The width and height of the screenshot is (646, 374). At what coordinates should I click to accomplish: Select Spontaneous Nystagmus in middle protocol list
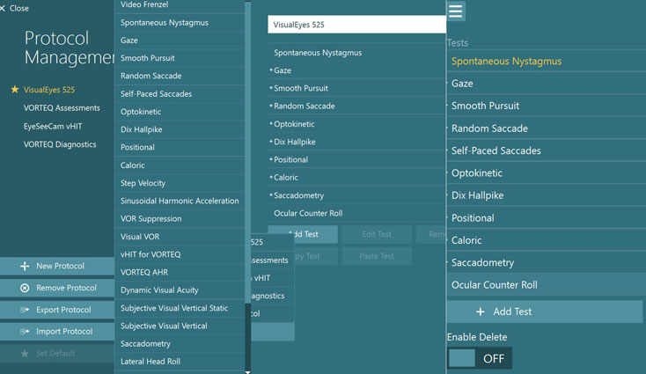[x=356, y=53]
